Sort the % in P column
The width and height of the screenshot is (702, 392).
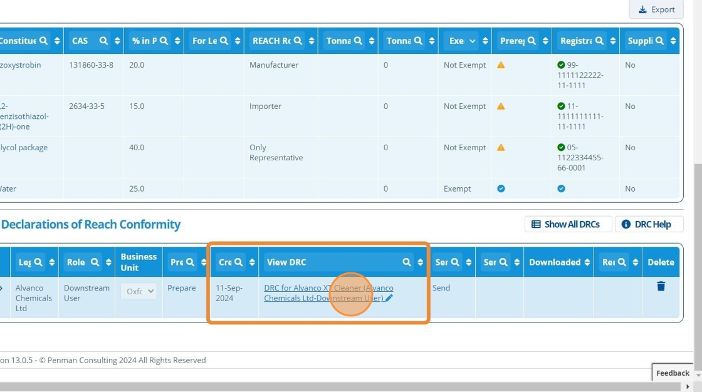tap(177, 41)
